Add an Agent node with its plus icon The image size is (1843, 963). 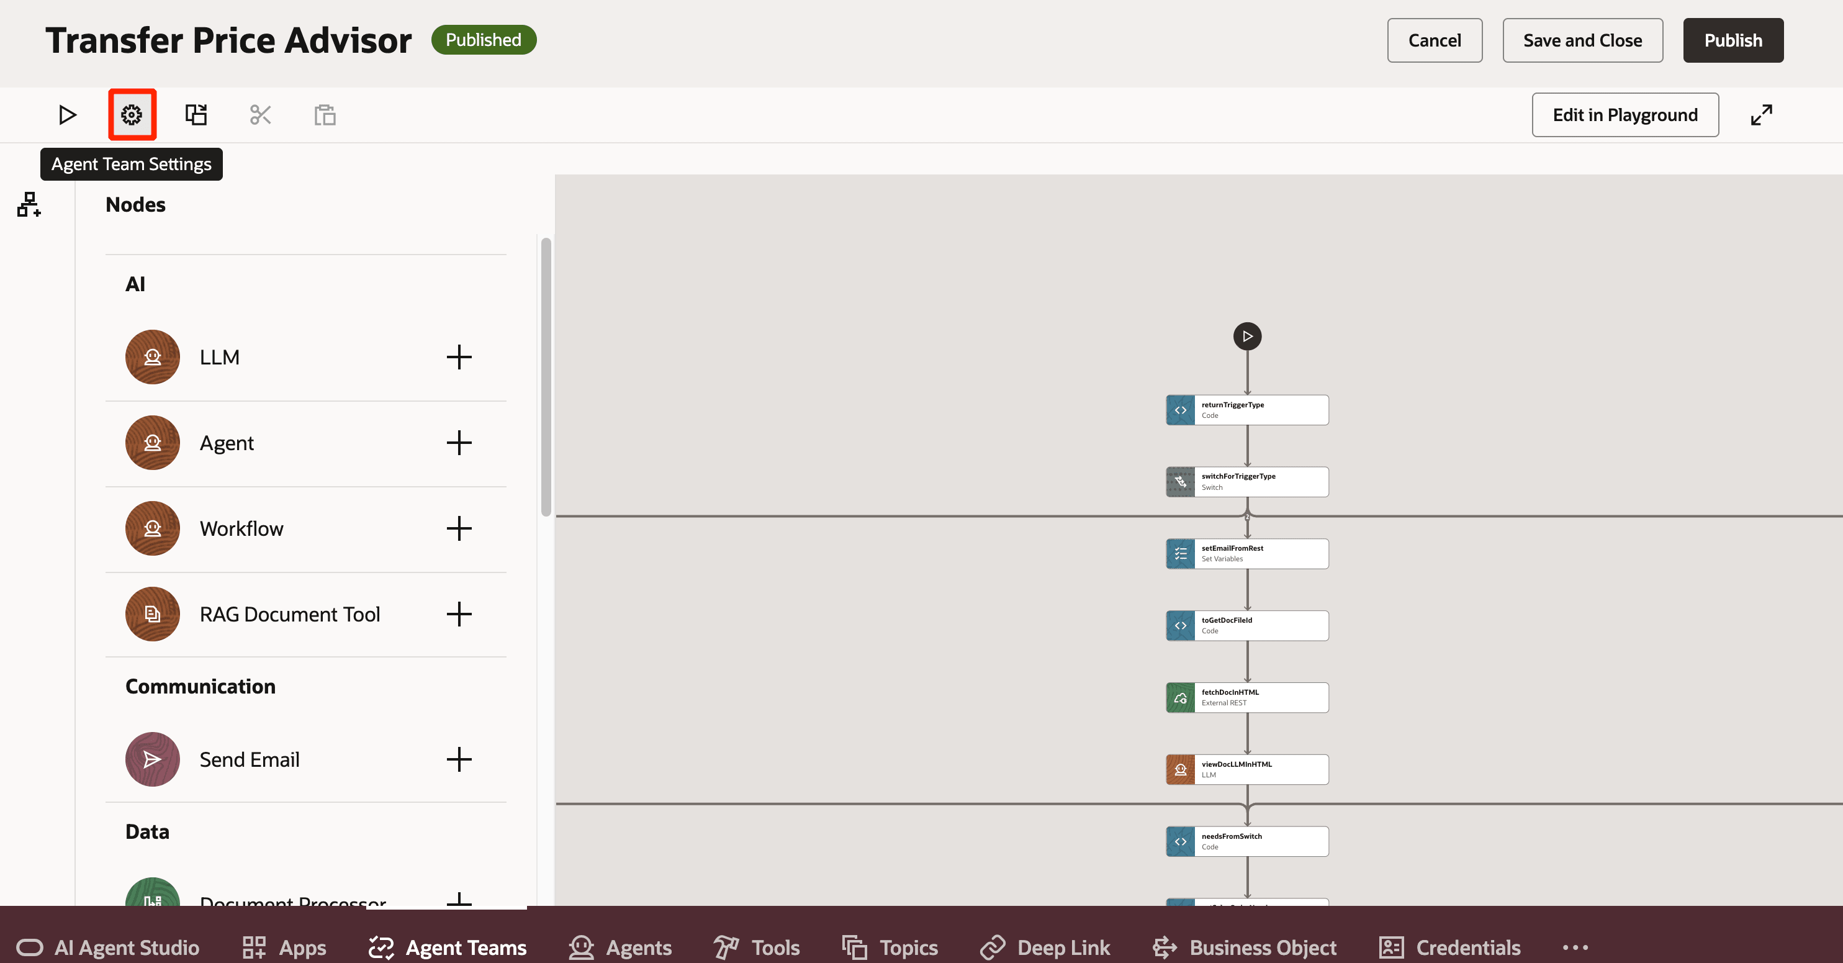pyautogui.click(x=459, y=443)
